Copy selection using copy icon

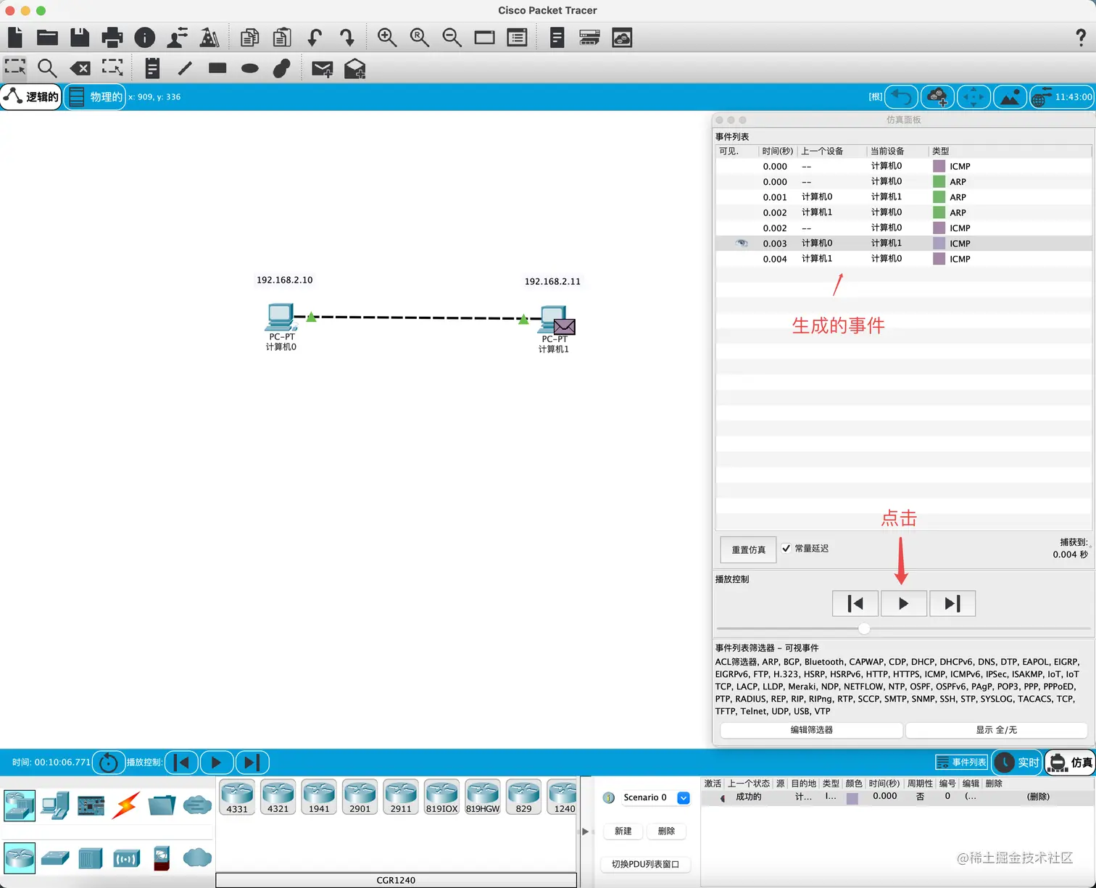(x=249, y=37)
